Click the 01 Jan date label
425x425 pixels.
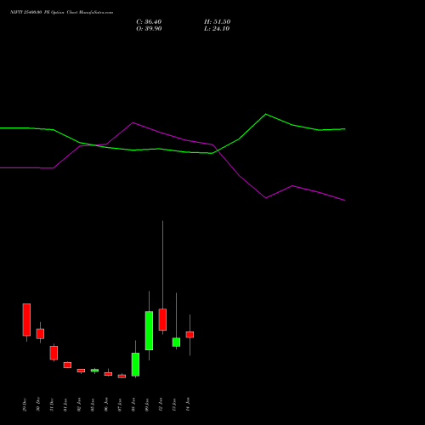point(65,405)
